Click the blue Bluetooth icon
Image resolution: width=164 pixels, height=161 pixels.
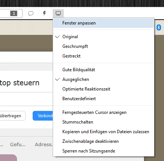[x=159, y=27]
